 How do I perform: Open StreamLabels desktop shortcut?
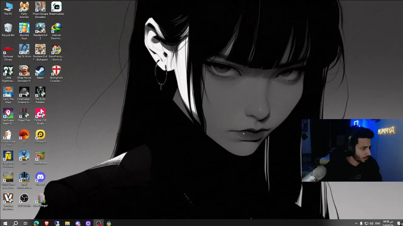click(x=56, y=8)
